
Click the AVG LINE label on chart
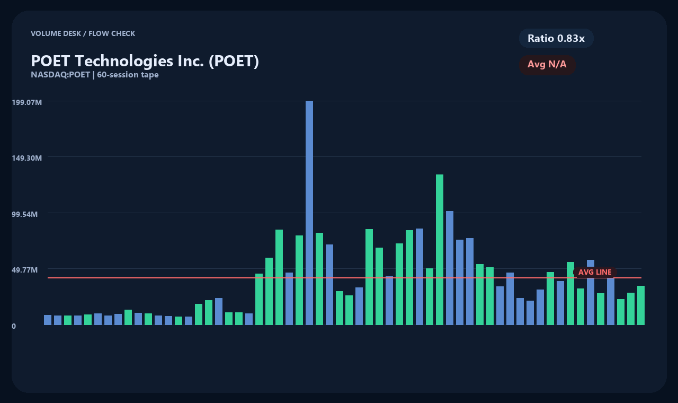(x=595, y=272)
